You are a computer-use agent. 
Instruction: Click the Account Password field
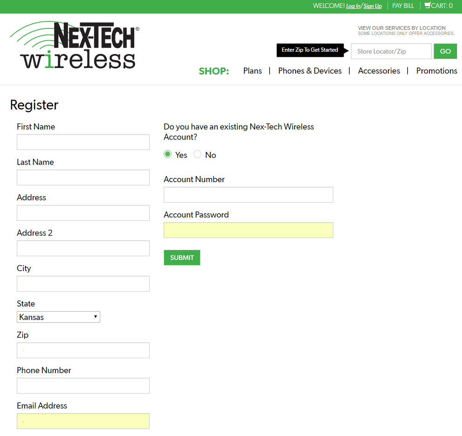click(x=248, y=230)
